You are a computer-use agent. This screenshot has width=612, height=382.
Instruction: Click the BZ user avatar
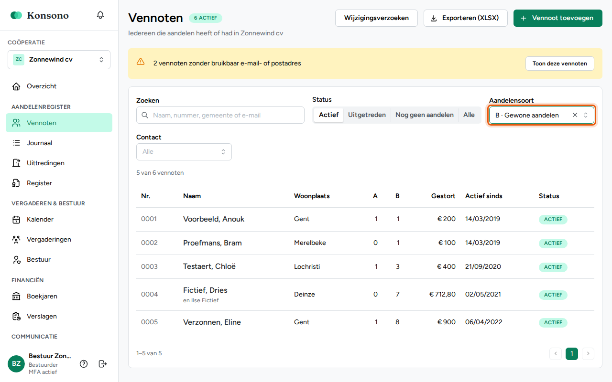[16, 364]
